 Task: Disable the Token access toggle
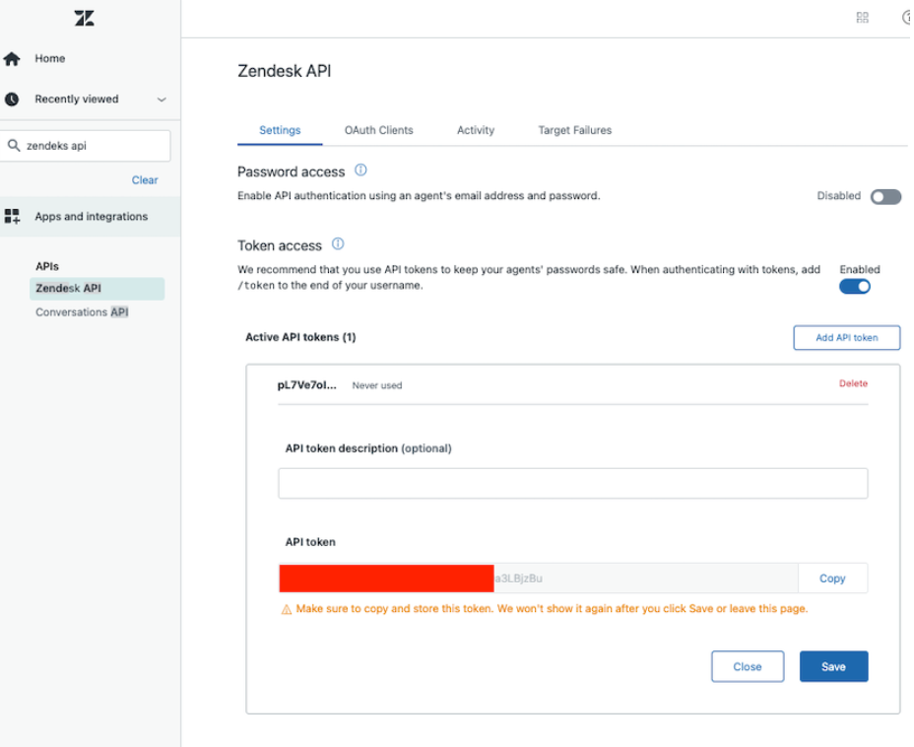click(855, 287)
